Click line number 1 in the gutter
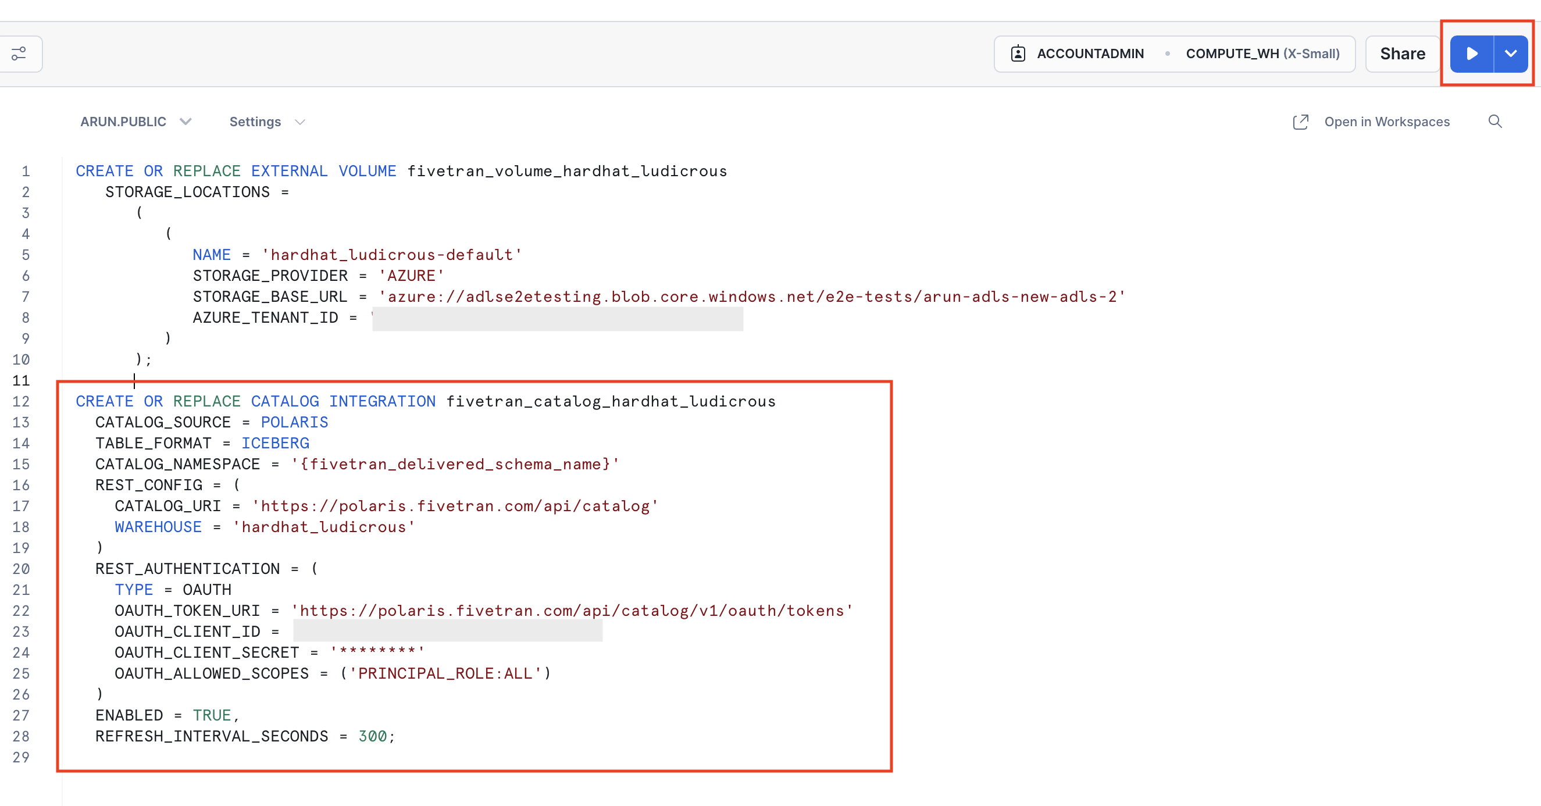Viewport: 1541px width, 806px height. point(26,171)
